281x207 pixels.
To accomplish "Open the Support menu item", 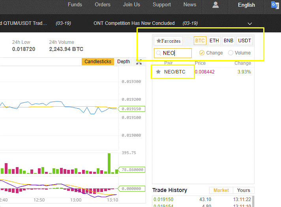I will pyautogui.click(x=162, y=5).
